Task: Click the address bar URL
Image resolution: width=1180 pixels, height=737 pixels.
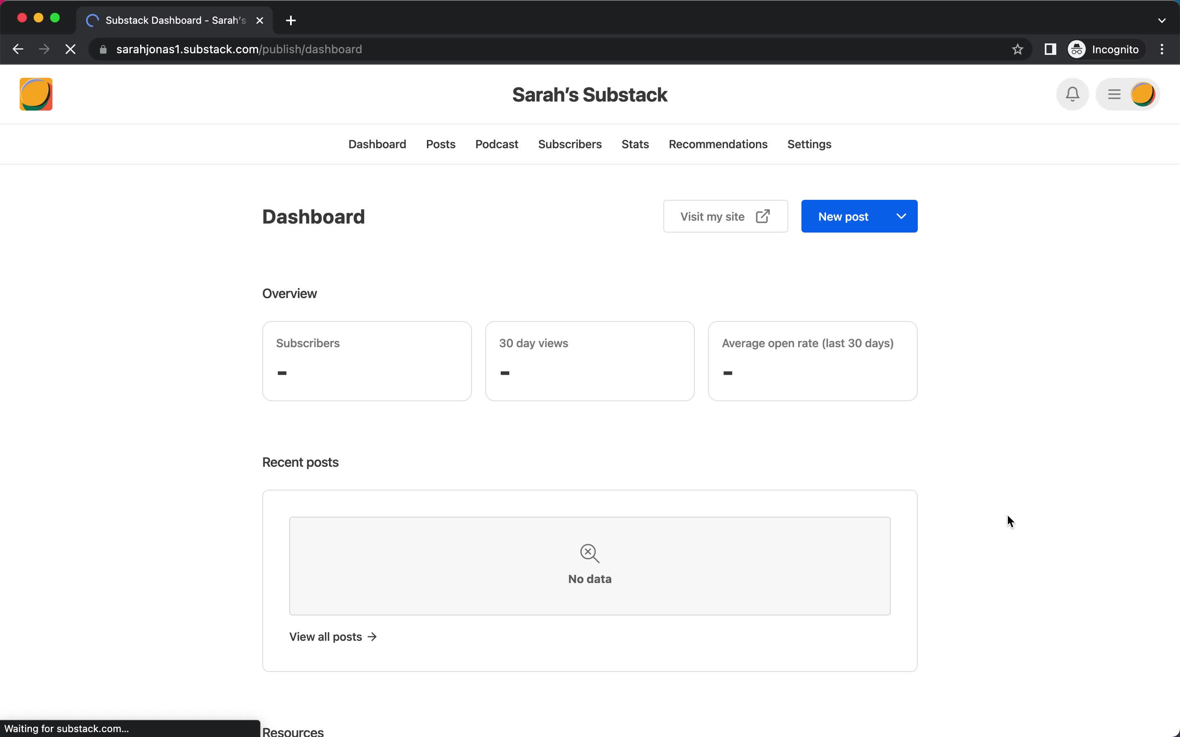Action: tap(239, 49)
